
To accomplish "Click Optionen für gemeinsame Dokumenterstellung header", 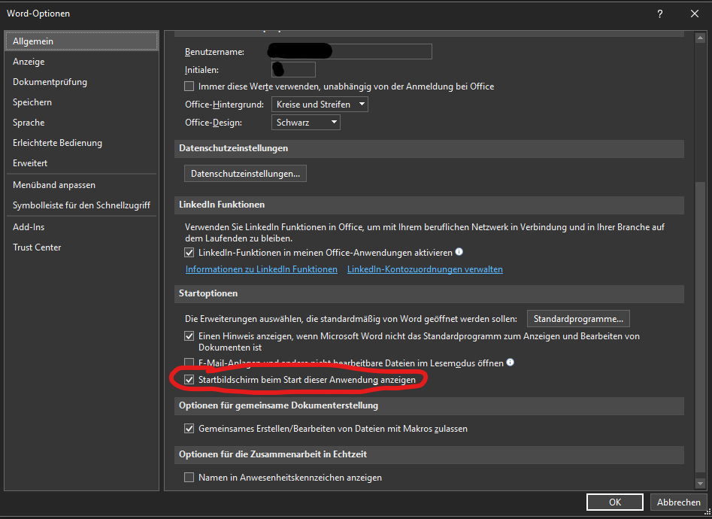I will point(429,406).
